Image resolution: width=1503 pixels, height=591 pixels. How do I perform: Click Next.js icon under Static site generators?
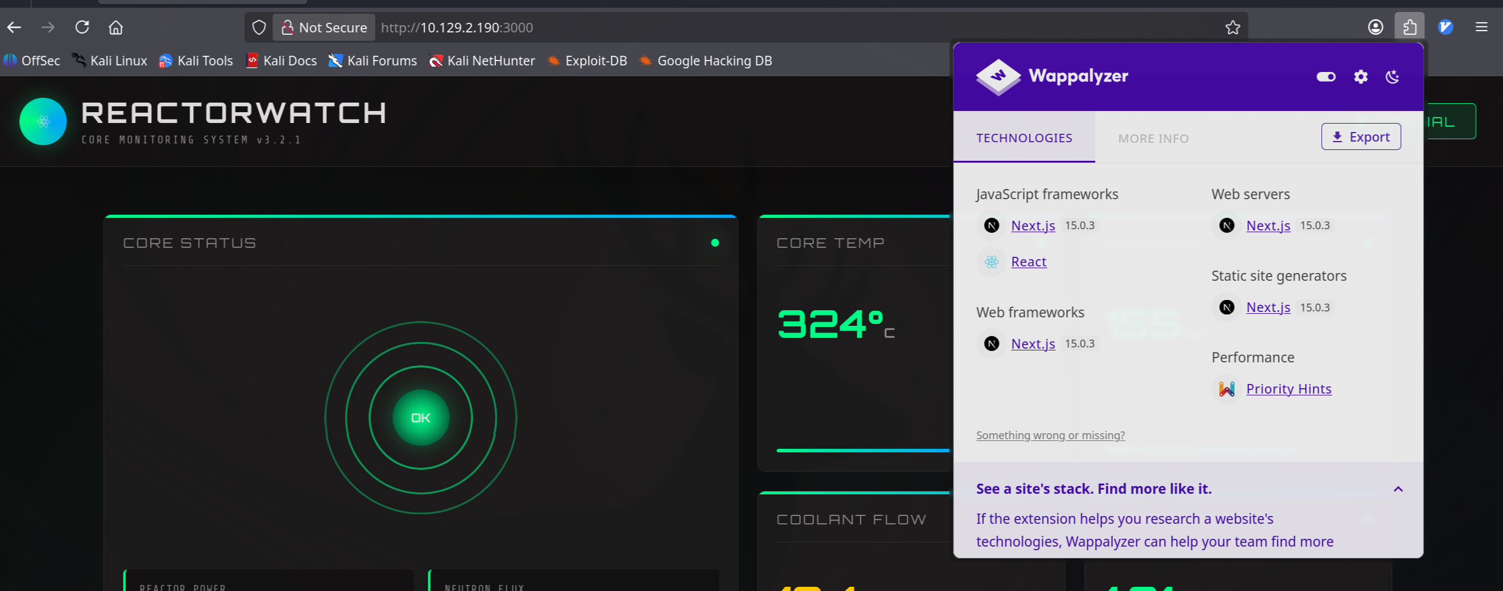[x=1227, y=308]
